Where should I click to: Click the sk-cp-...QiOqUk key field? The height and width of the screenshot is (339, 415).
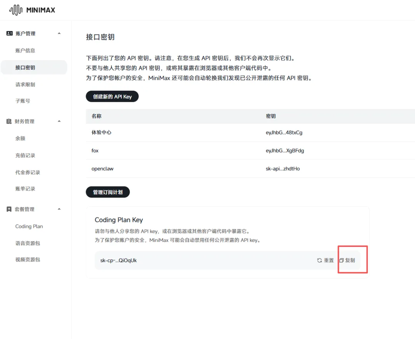pyautogui.click(x=227, y=260)
